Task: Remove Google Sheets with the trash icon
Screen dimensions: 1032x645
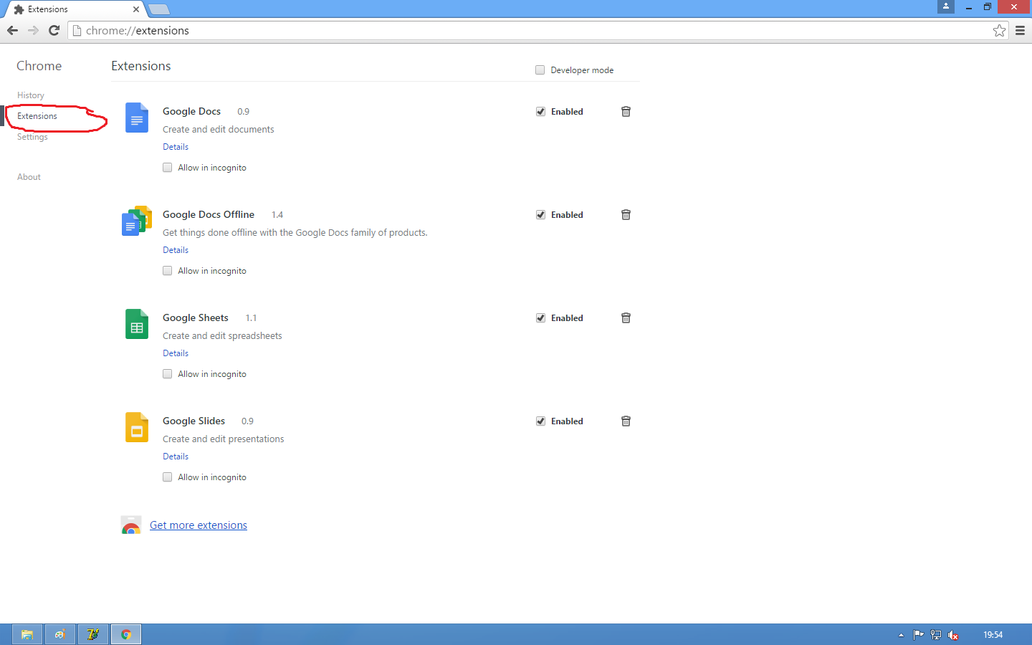Action: [x=626, y=318]
